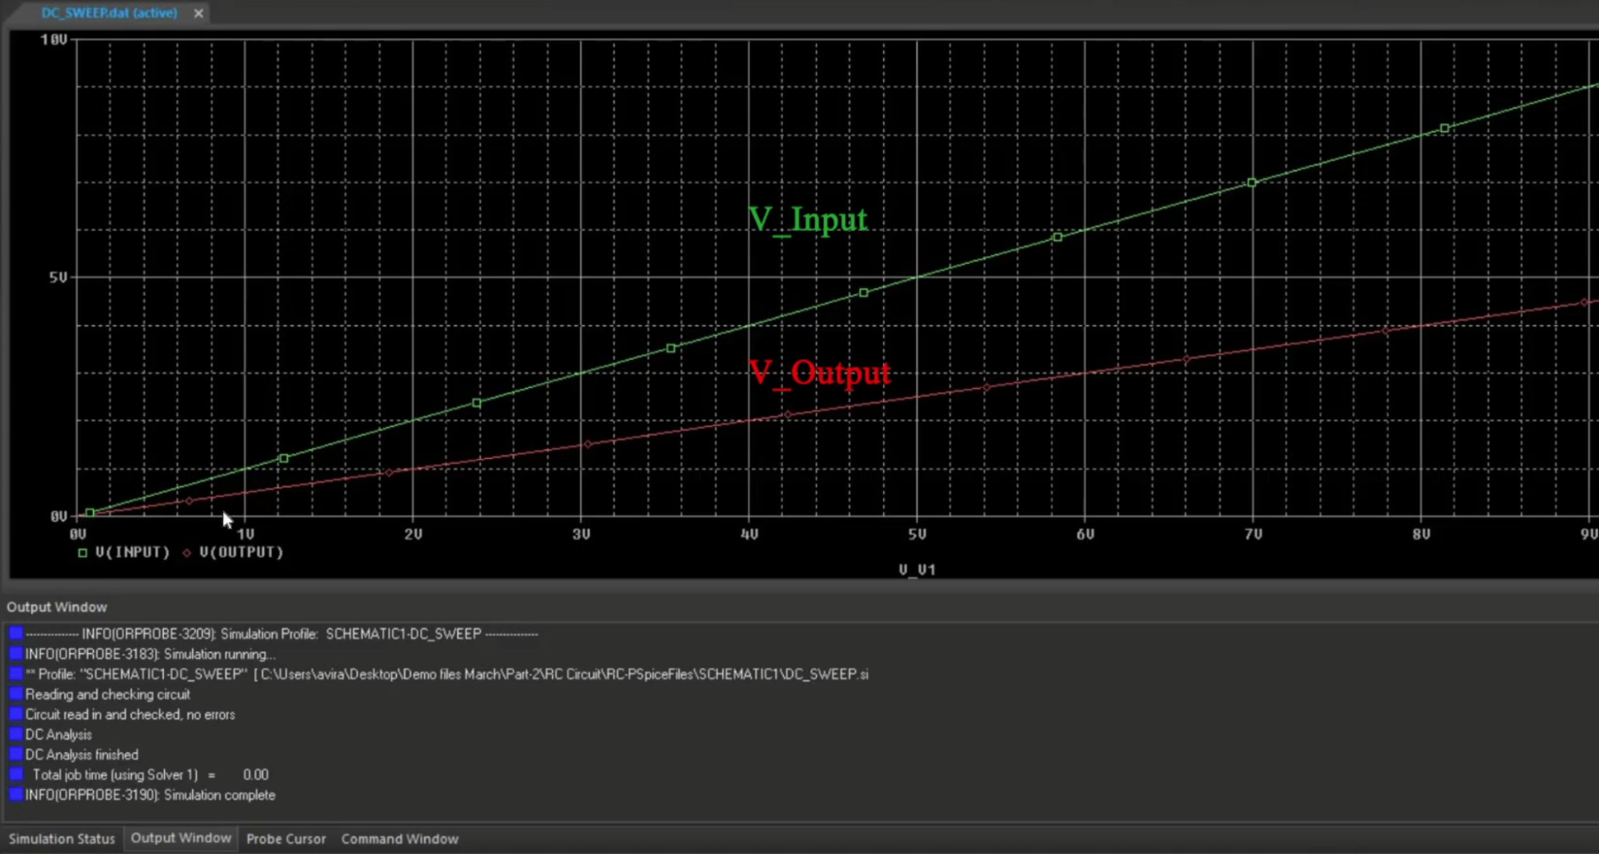Image resolution: width=1599 pixels, height=854 pixels.
Task: Click the blue icon beside "DC Analysis finished"
Action: click(14, 754)
